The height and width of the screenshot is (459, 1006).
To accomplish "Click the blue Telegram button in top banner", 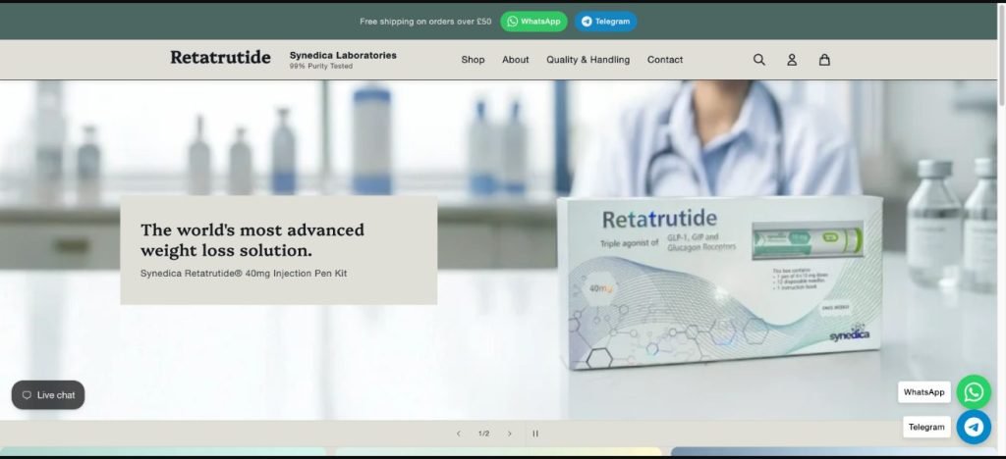I will pos(605,22).
